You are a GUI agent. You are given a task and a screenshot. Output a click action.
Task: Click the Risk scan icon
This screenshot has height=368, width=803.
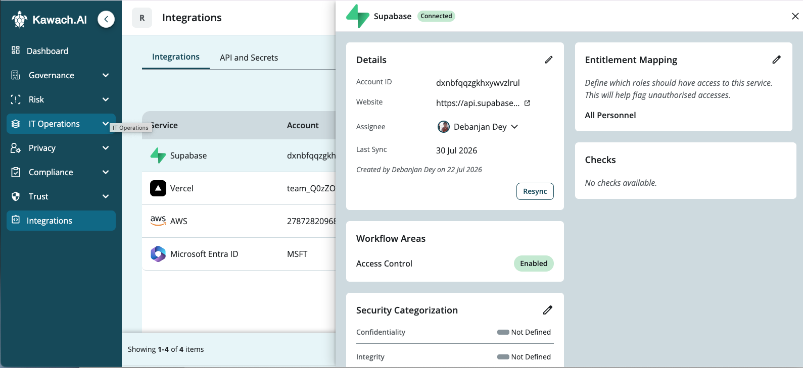tap(16, 99)
